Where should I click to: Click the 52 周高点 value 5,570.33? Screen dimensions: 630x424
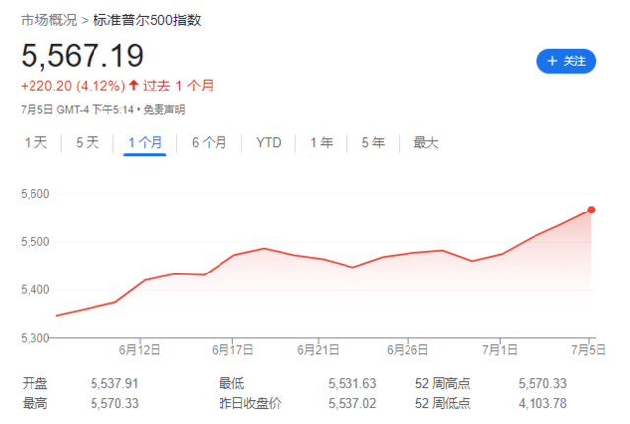[x=542, y=383]
